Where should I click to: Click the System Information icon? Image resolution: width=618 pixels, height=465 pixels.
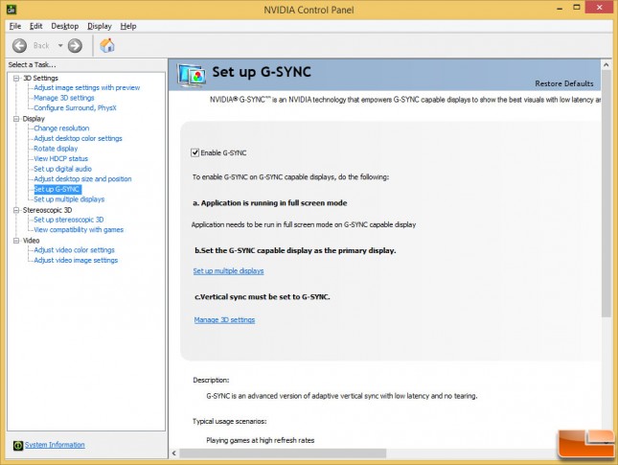pyautogui.click(x=18, y=445)
